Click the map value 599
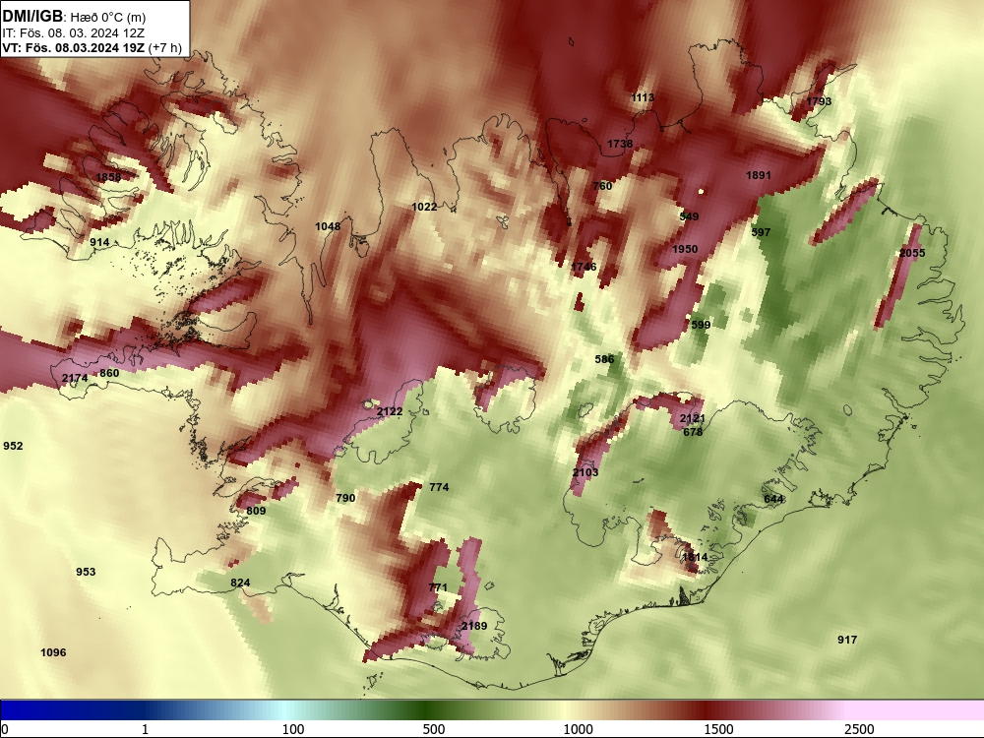Screen dimensions: 984x738 click(701, 325)
